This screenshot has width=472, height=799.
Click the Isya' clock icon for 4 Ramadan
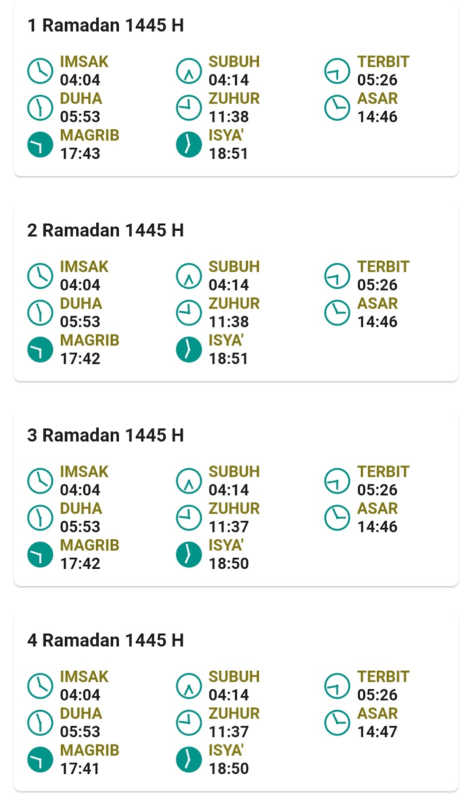pos(189,759)
